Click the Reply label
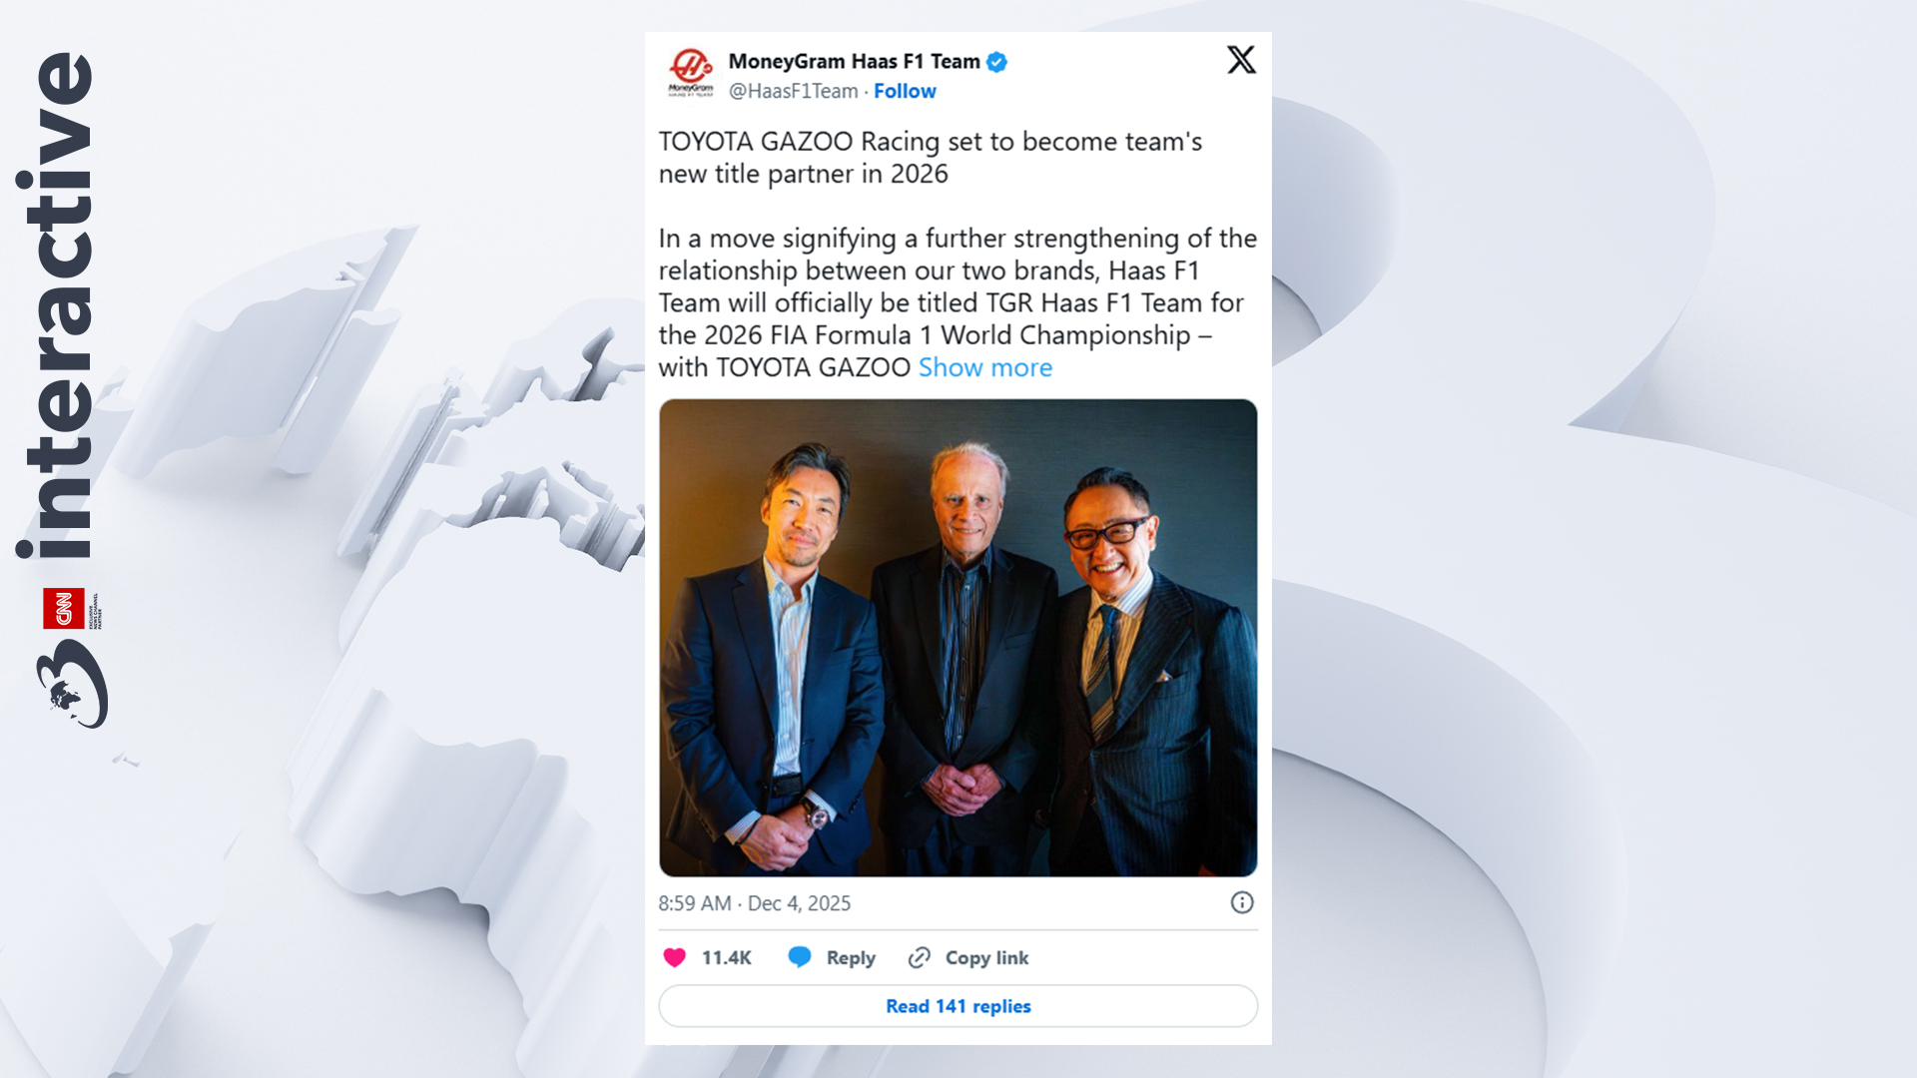Screen dimensions: 1917x1078 (x=851, y=958)
